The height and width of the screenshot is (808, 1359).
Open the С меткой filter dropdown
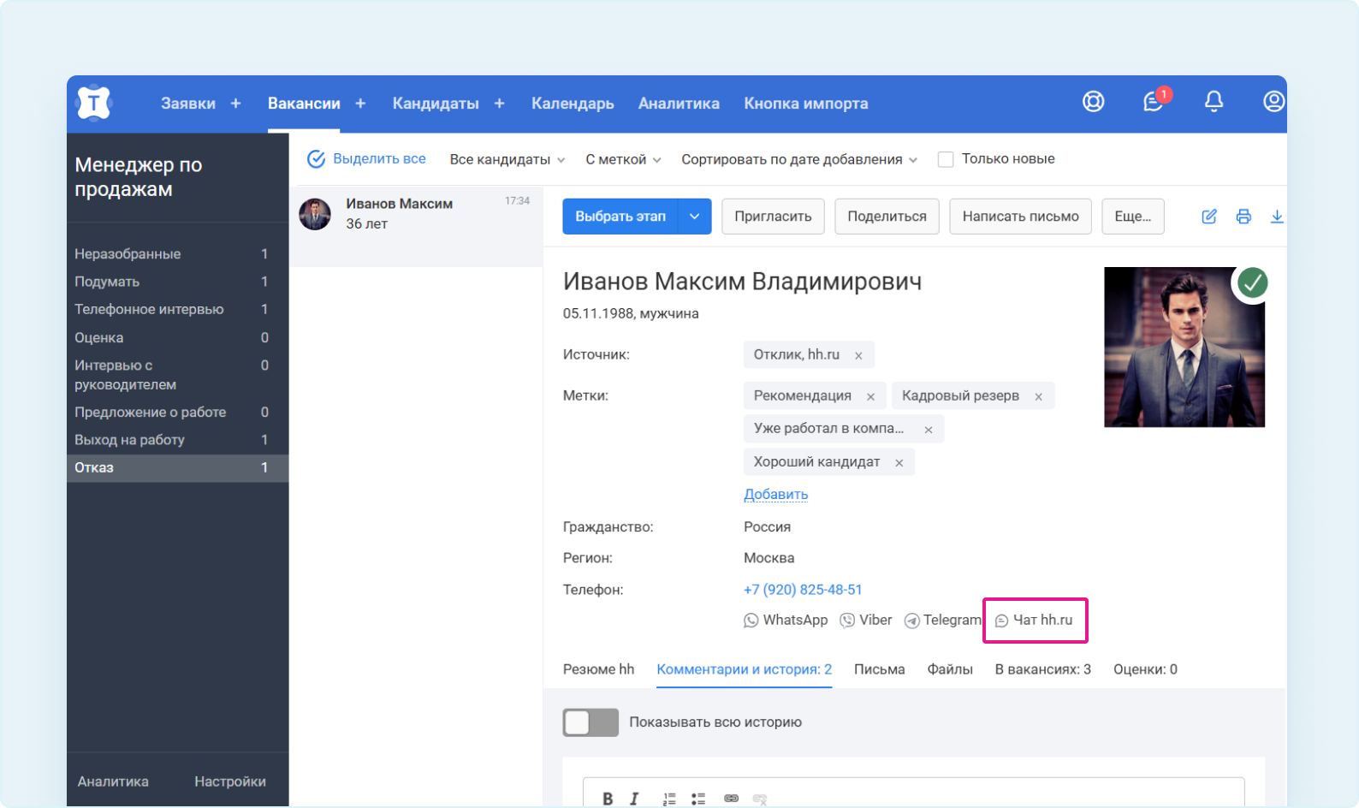(x=623, y=160)
